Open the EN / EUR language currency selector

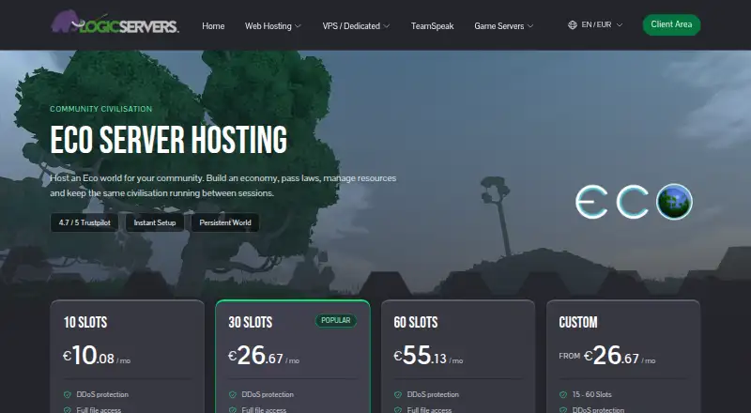click(x=595, y=25)
